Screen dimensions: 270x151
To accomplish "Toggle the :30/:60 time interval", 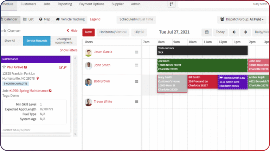I will click(x=139, y=32).
